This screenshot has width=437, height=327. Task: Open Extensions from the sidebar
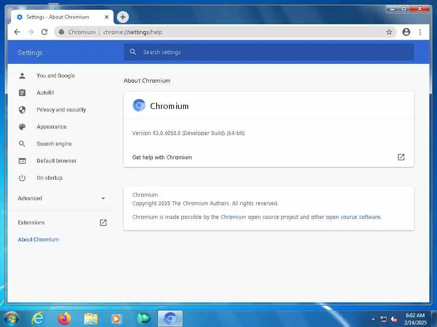[31, 222]
